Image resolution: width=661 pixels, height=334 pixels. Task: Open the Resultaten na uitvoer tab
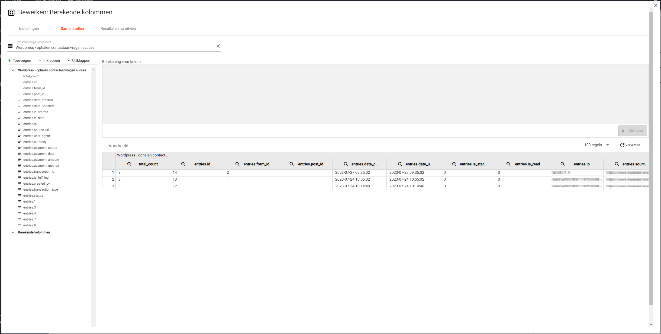click(118, 28)
